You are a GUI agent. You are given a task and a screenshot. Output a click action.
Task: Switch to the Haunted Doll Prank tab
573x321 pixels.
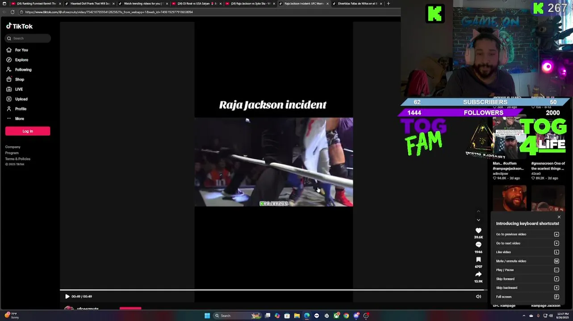tap(89, 4)
